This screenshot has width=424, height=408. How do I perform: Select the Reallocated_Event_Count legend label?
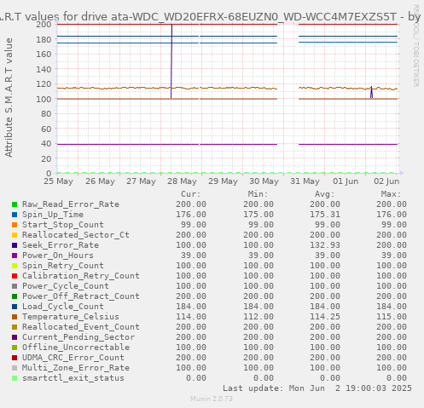pyautogui.click(x=81, y=327)
